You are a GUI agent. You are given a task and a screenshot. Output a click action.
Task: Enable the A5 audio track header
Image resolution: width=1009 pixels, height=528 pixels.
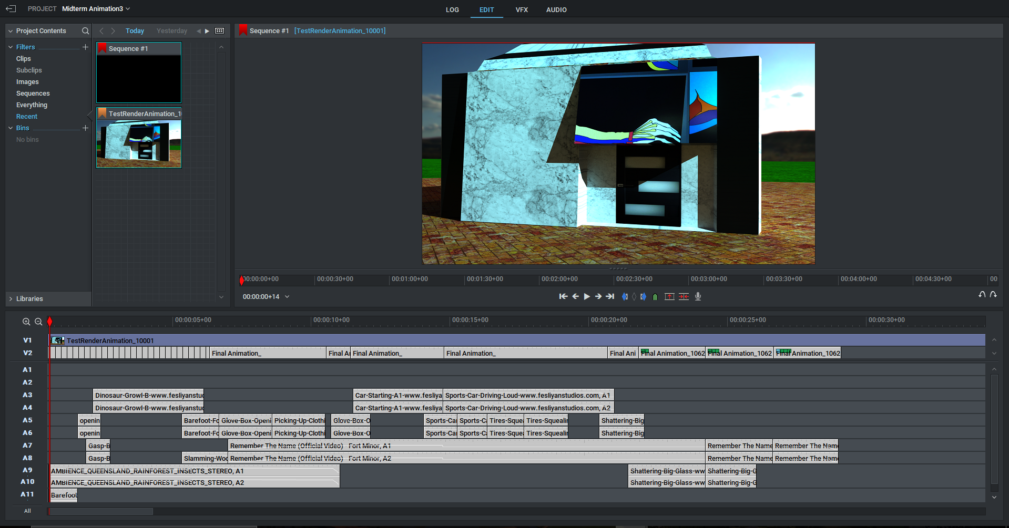click(27, 420)
